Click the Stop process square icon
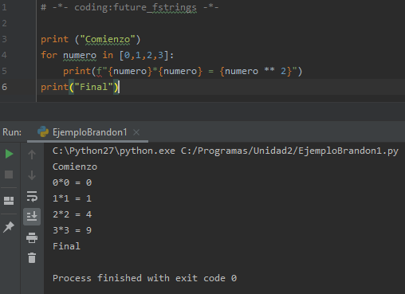This screenshot has height=294, width=405. 9,174
